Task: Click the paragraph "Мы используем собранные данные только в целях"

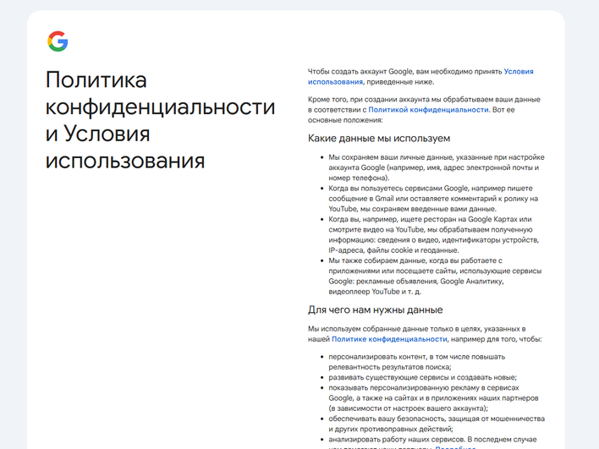Action: [x=425, y=334]
